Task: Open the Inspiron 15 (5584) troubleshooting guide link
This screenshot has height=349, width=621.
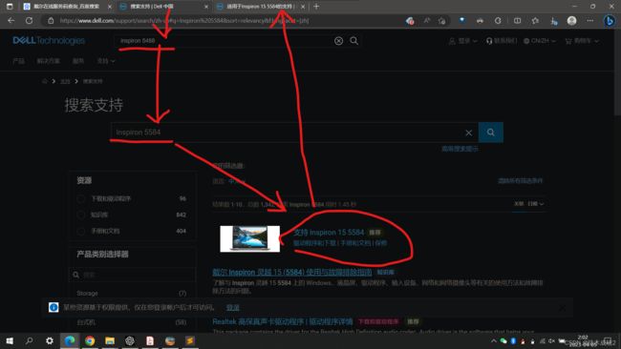Action: [292, 273]
